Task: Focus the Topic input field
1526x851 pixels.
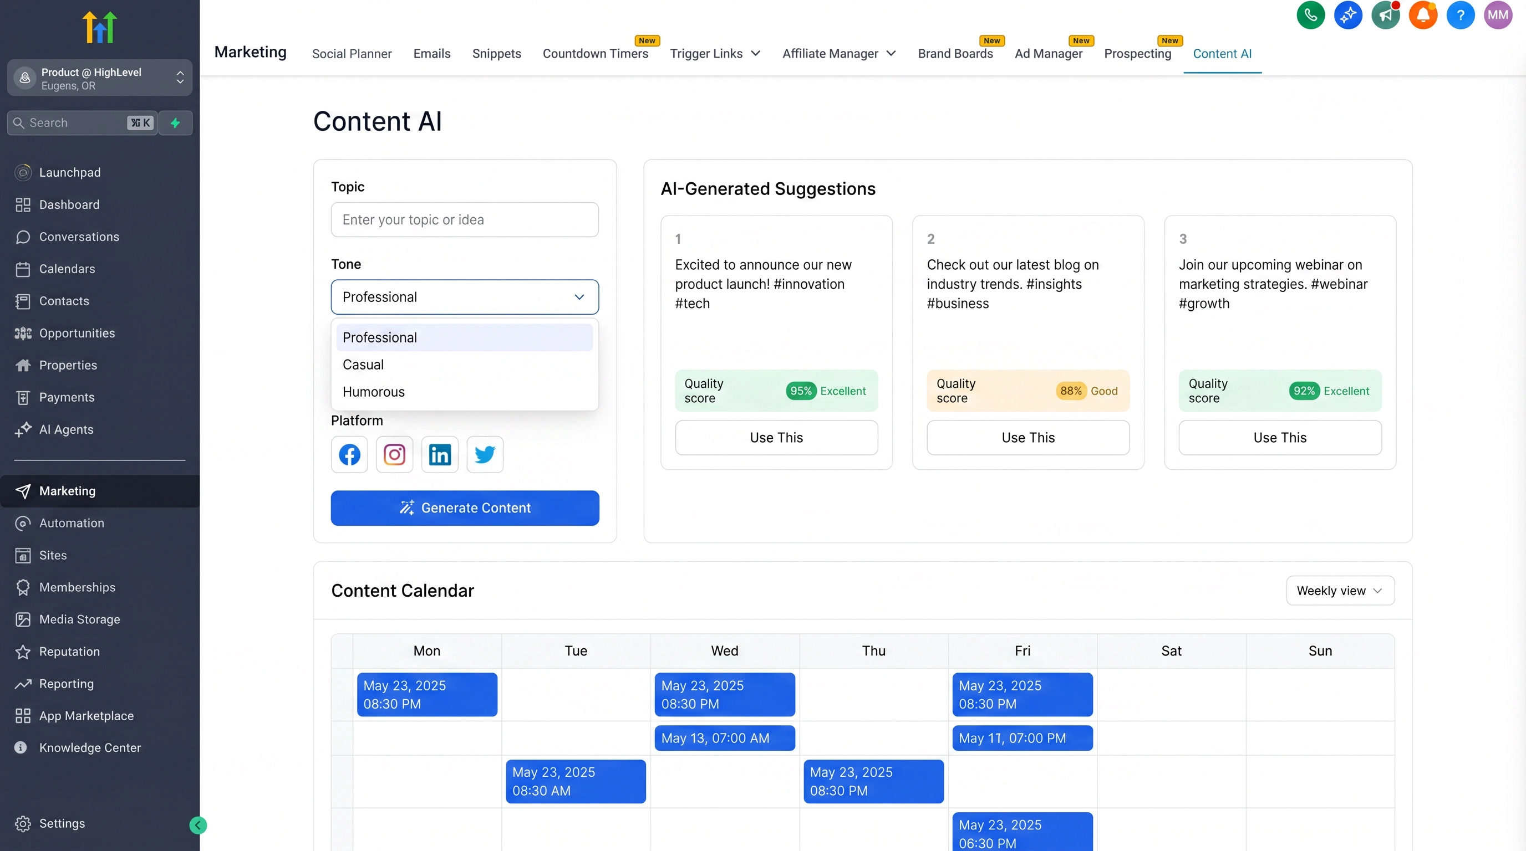Action: [465, 219]
